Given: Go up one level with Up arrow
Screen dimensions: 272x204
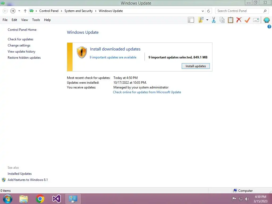Looking at the screenshot, I should pyautogui.click(x=25, y=11).
